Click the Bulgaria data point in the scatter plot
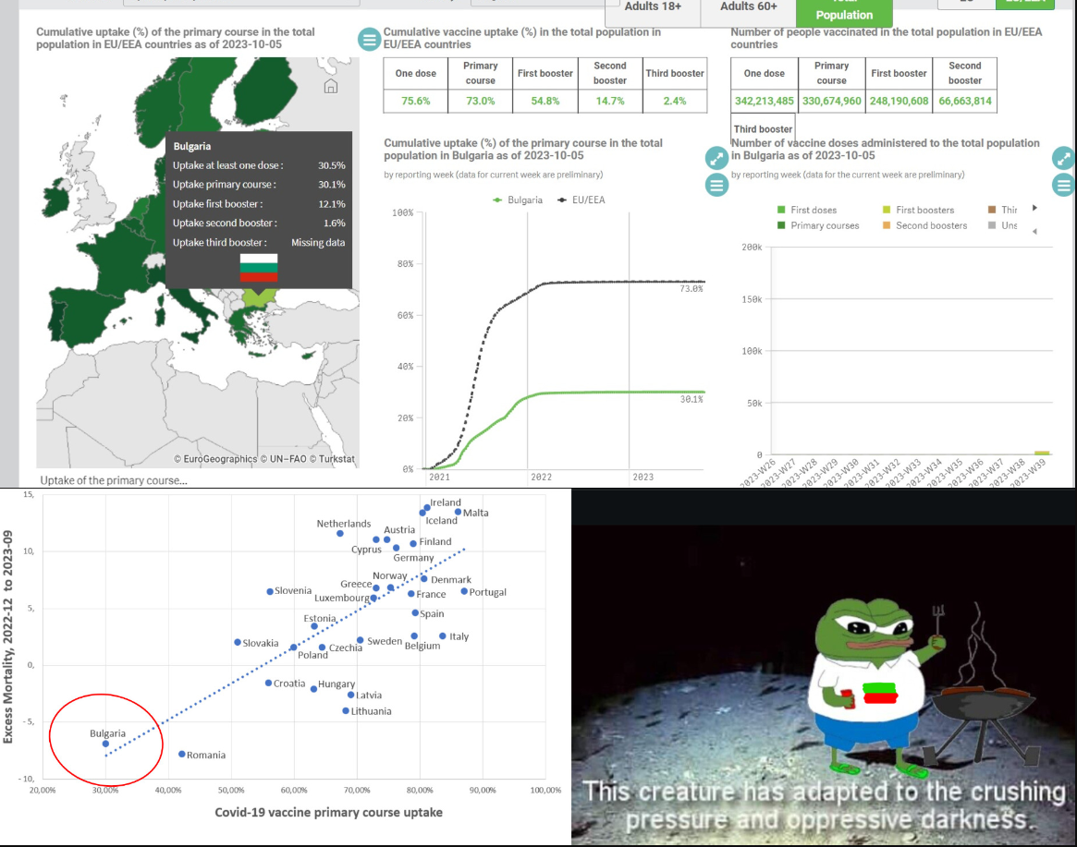 point(105,744)
